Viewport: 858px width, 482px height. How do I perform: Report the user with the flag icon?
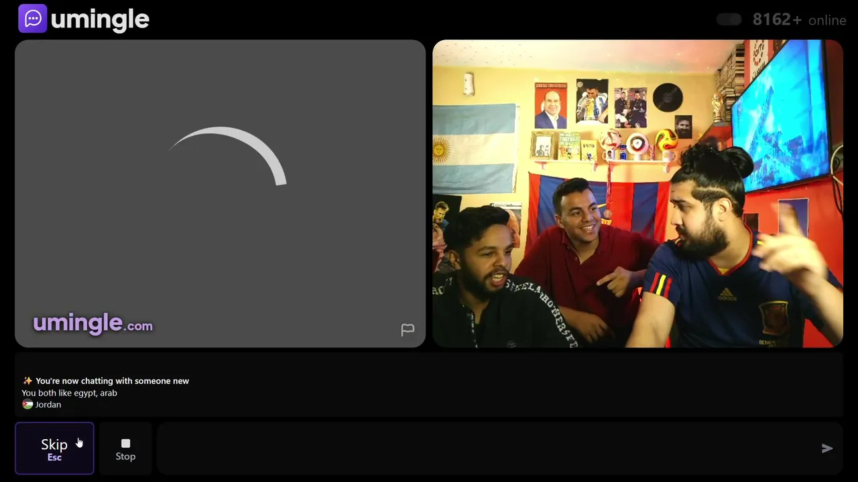pyautogui.click(x=408, y=329)
